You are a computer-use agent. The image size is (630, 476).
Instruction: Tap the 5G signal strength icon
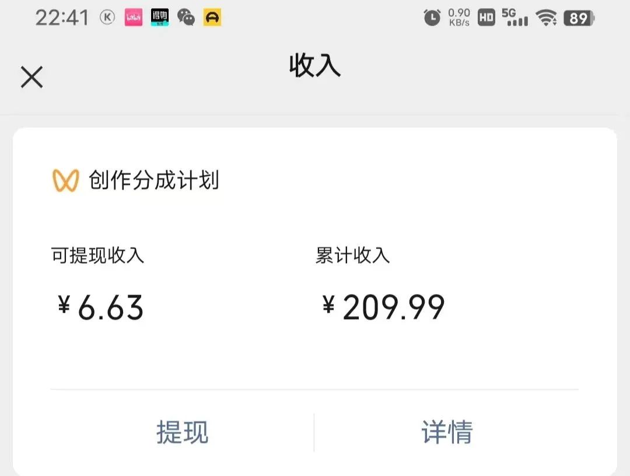pos(514,17)
